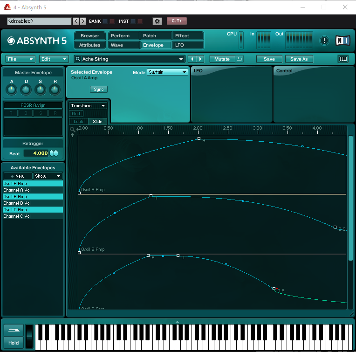Click the sustain pedal icon above Hold
356x352 pixels.
point(14,331)
